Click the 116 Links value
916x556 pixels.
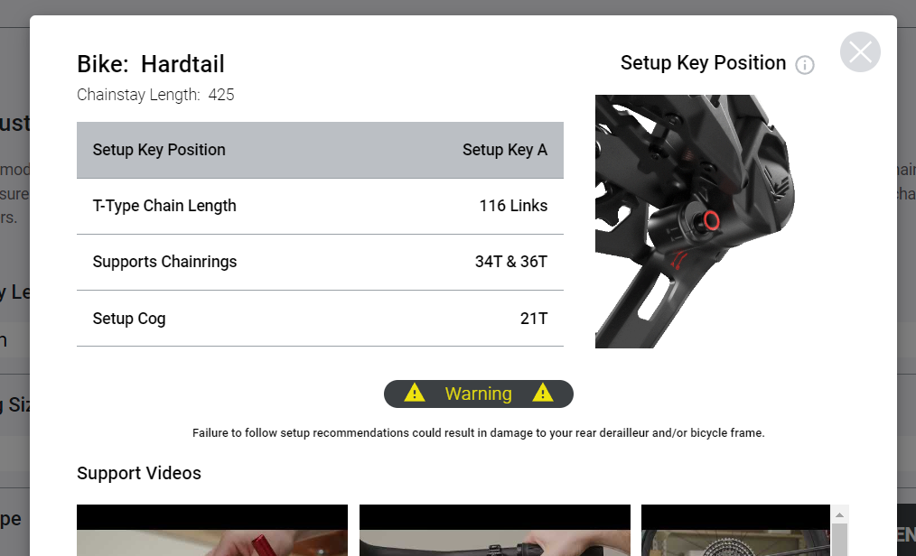513,206
